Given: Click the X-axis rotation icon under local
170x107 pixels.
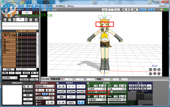Looking at the screenshot, I should (150, 69).
